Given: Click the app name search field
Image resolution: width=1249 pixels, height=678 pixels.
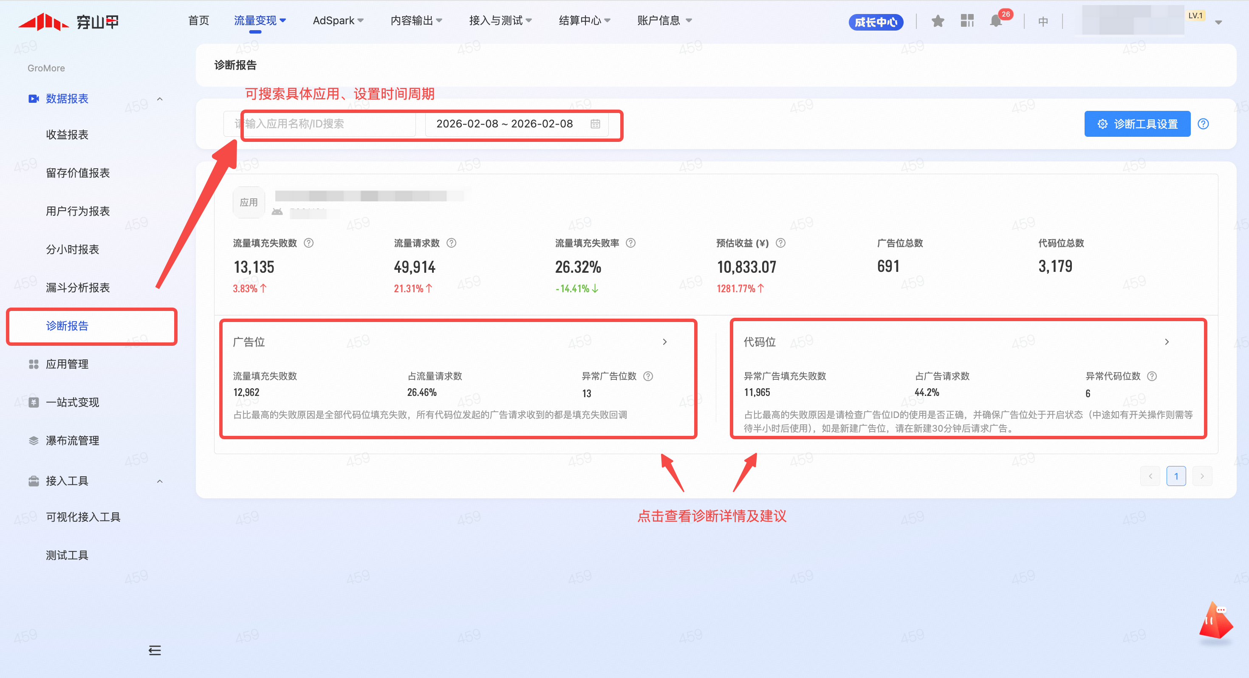Looking at the screenshot, I should (320, 124).
